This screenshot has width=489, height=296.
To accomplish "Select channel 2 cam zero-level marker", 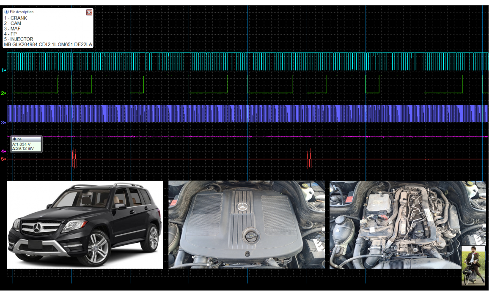I will 3,93.
